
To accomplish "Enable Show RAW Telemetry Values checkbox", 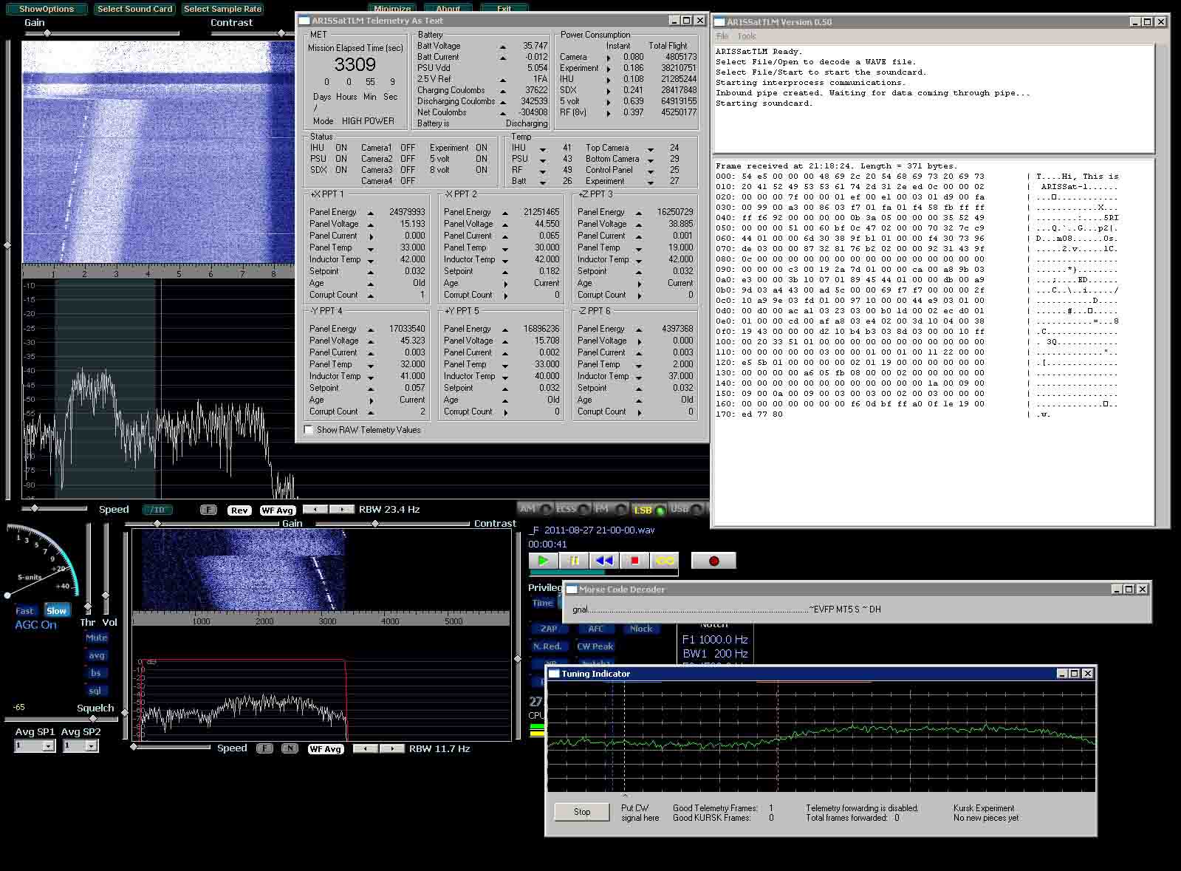I will tap(309, 430).
